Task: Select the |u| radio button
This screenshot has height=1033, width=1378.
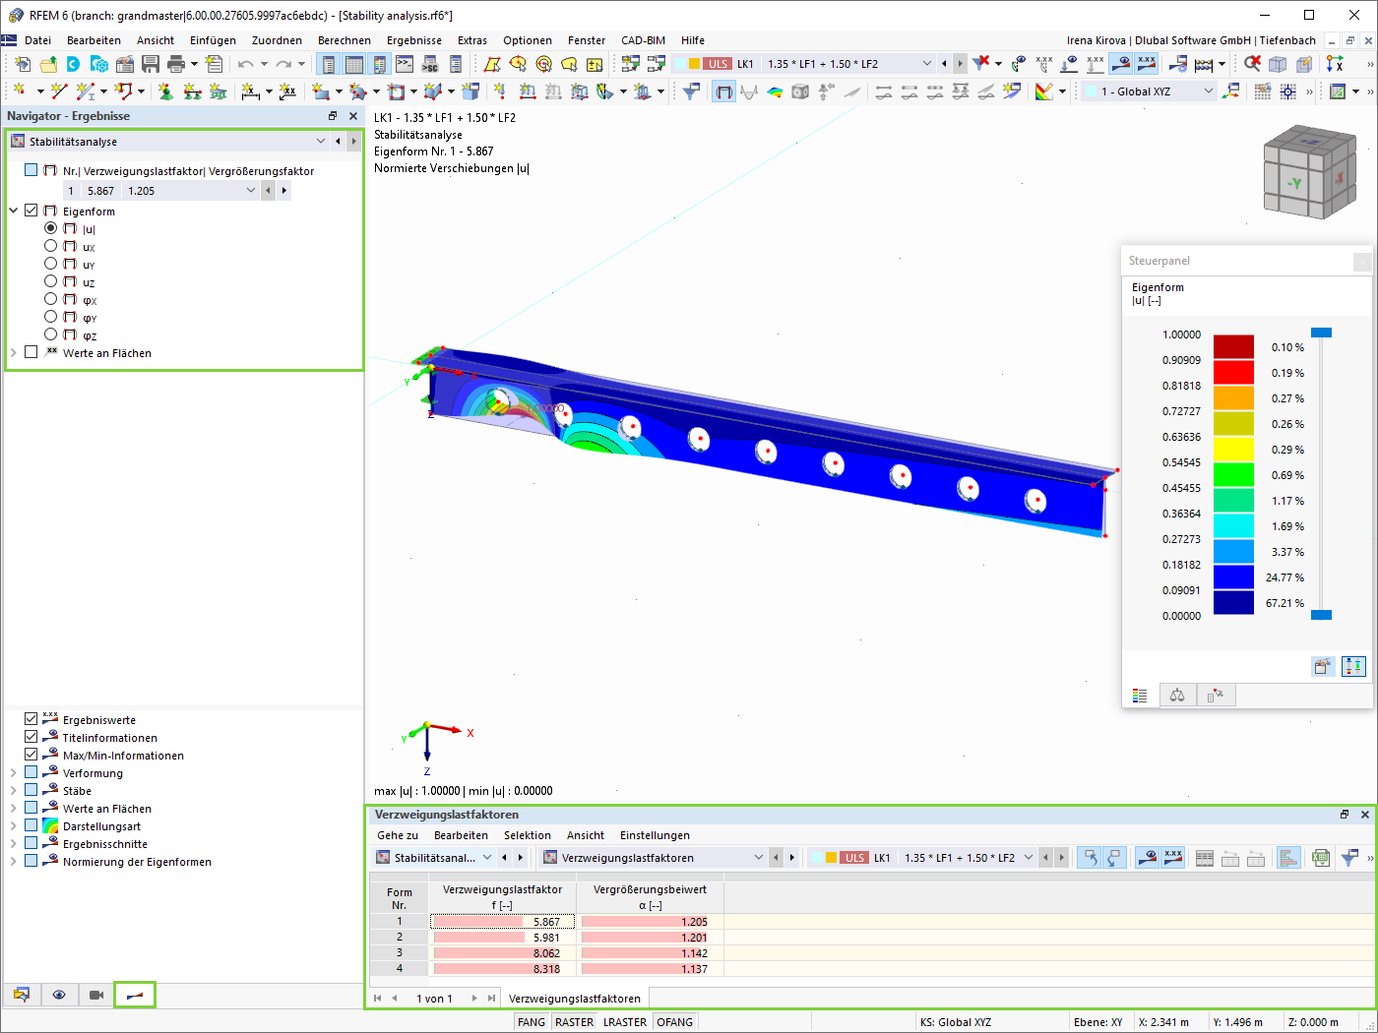Action: (x=51, y=228)
